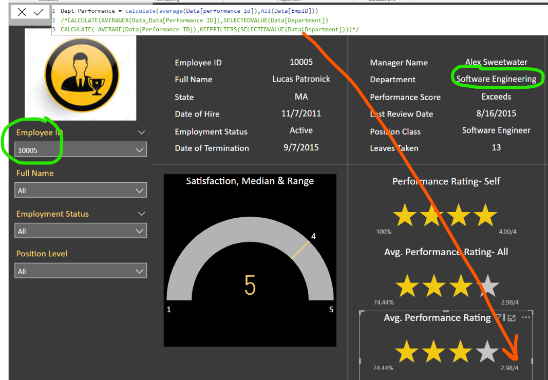Click the State value MA
This screenshot has width=548, height=380.
pos(301,97)
